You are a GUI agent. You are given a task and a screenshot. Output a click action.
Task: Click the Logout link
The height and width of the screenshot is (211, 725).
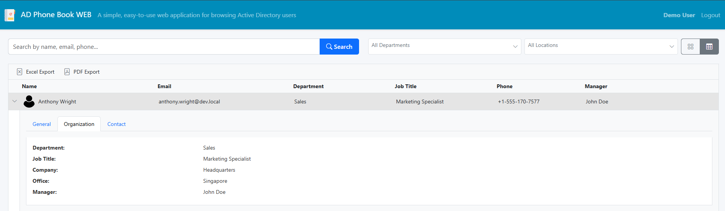tap(710, 15)
